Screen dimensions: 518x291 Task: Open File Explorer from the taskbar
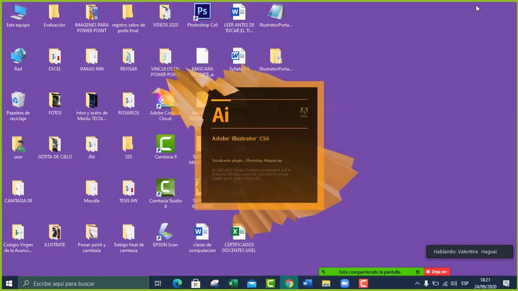click(x=326, y=283)
